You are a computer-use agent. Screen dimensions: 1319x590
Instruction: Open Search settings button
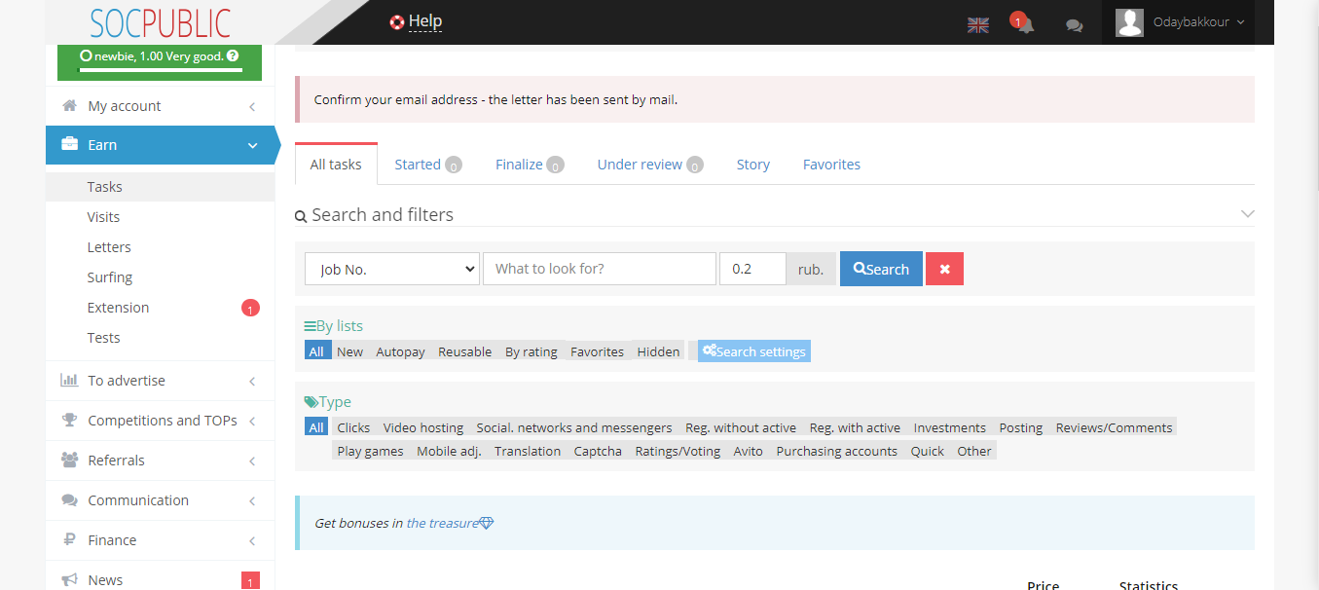coord(754,351)
